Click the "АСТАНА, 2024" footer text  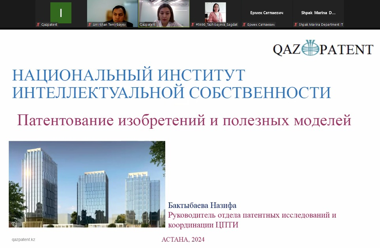coord(183,240)
